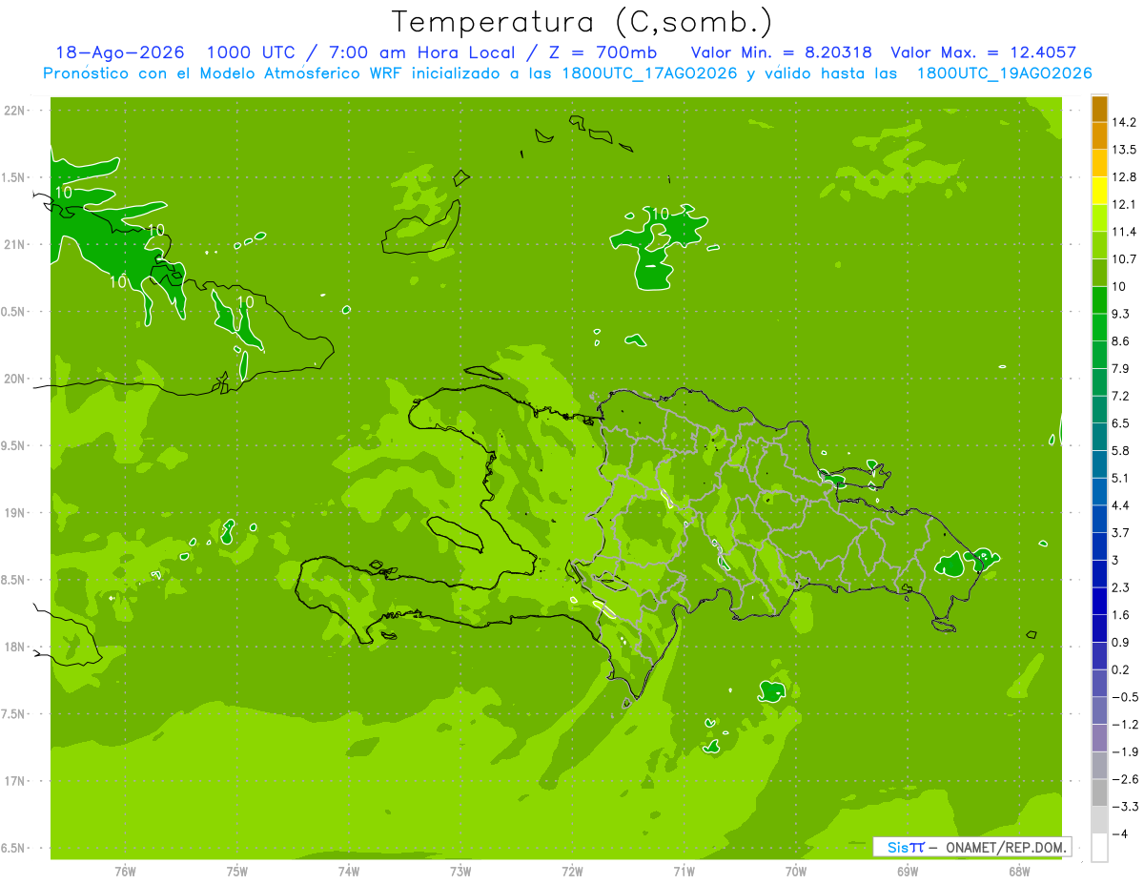Click legend swatch between 5.8 and 6.5
Viewport: 1144px width, 884px height.
[x=1099, y=437]
